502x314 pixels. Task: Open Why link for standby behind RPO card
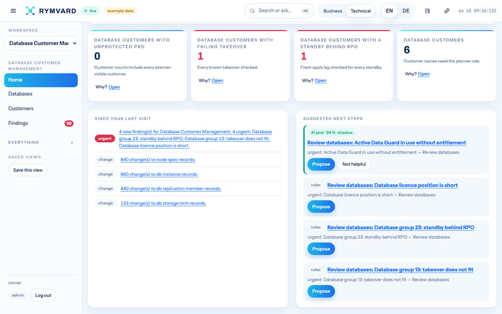[321, 81]
